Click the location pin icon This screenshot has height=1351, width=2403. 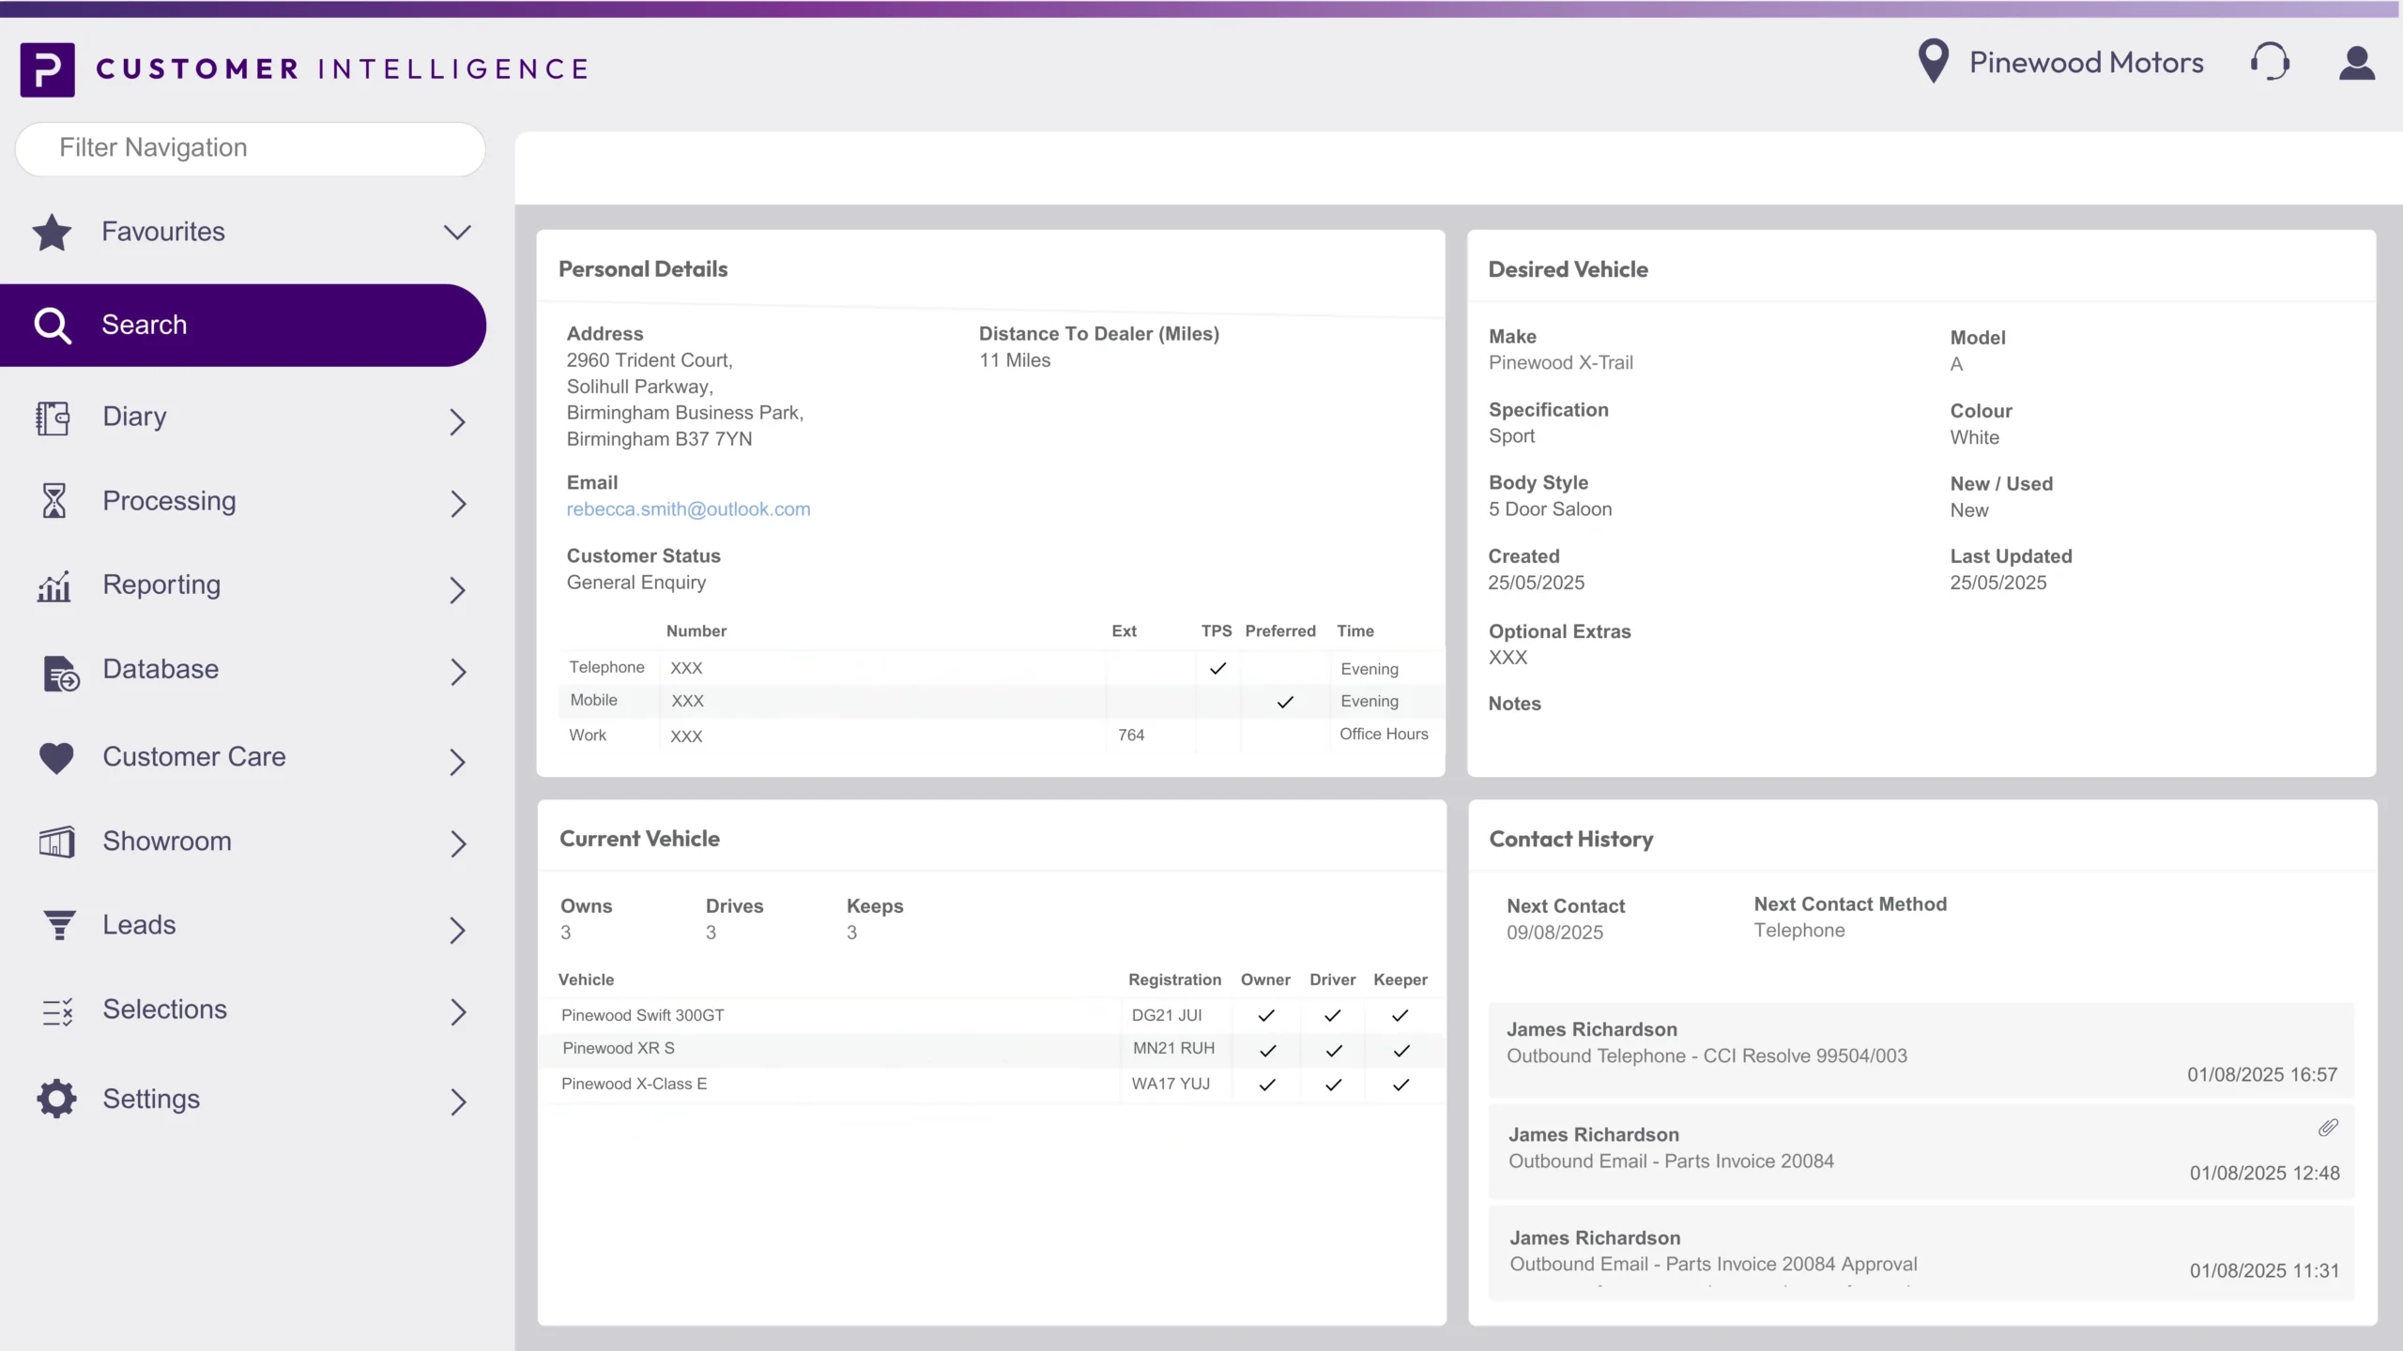tap(1933, 62)
